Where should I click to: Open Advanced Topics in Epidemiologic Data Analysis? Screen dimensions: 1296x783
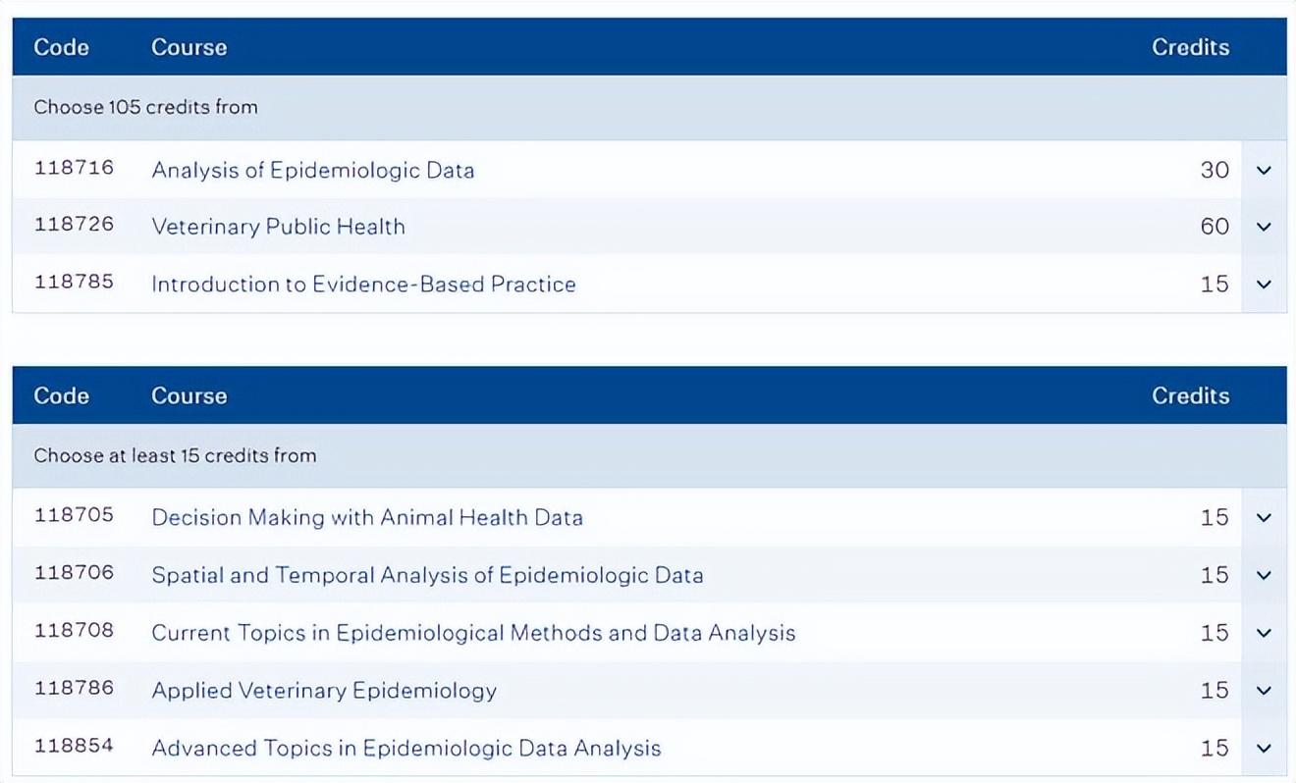405,748
